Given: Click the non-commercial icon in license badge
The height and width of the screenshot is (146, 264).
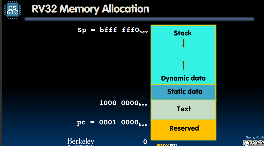Looking at the screenshot, I should [258, 143].
